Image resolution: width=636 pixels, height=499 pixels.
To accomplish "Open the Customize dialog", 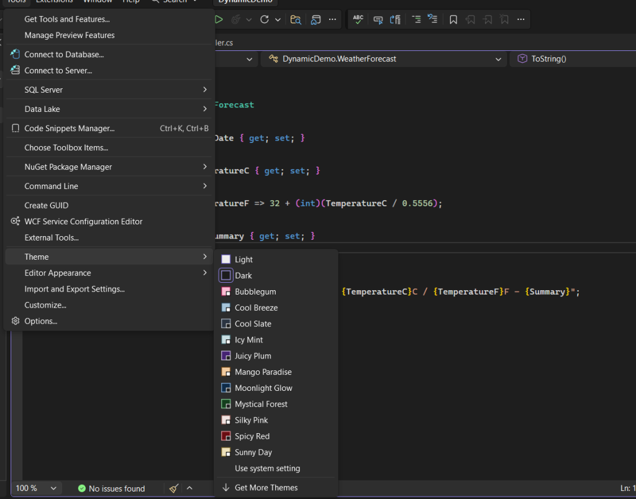I will click(109, 305).
